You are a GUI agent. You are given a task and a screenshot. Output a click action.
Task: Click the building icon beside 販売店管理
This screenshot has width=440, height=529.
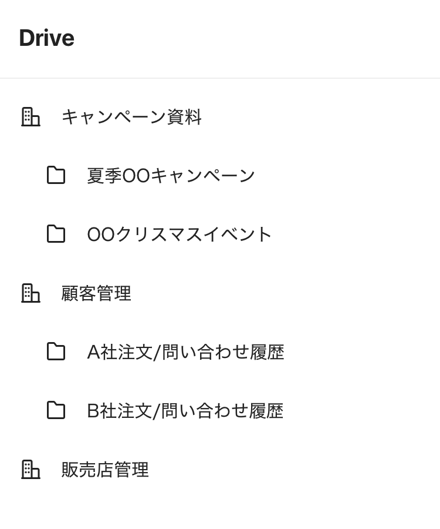pyautogui.click(x=31, y=469)
